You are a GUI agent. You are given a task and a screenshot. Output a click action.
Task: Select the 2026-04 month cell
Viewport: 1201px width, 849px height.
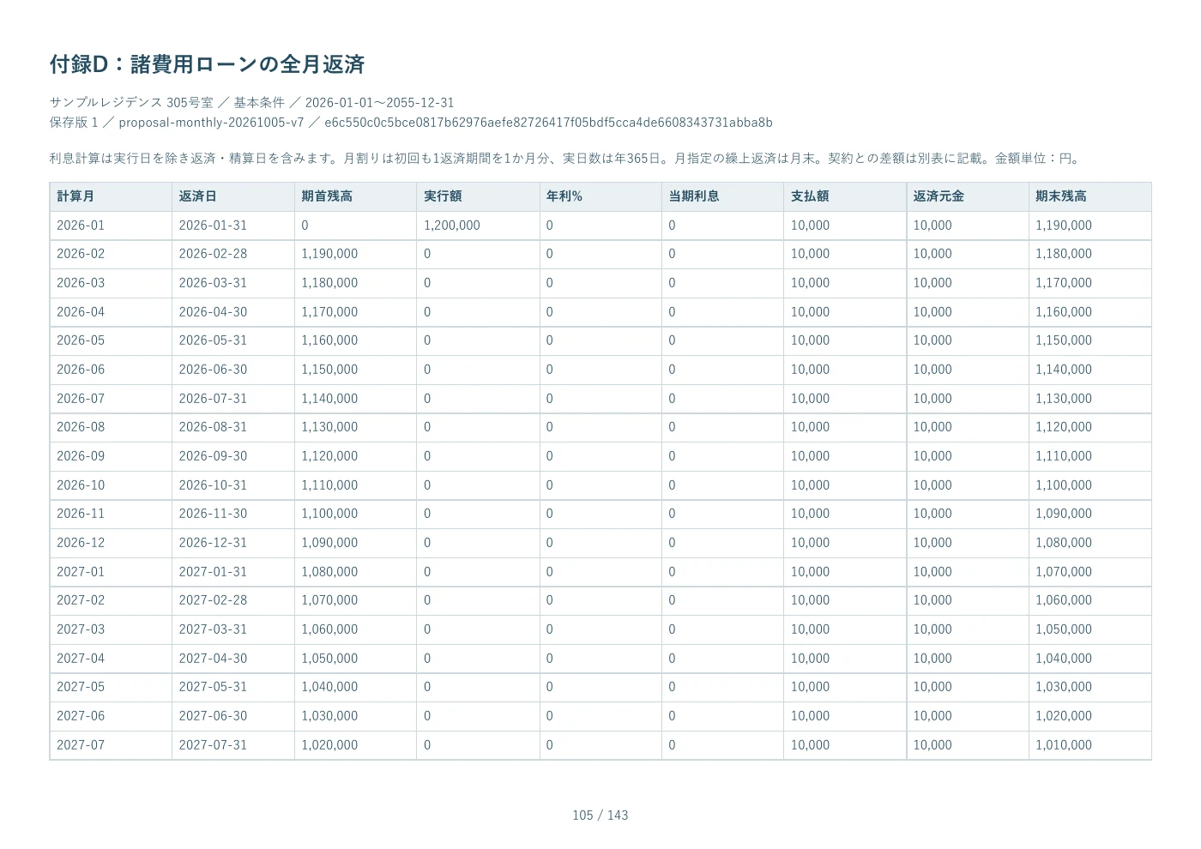click(x=111, y=312)
